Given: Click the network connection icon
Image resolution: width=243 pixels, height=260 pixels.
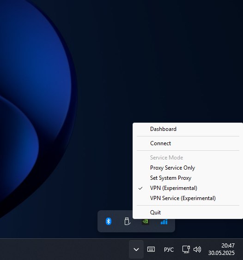Looking at the screenshot, I should [186, 249].
